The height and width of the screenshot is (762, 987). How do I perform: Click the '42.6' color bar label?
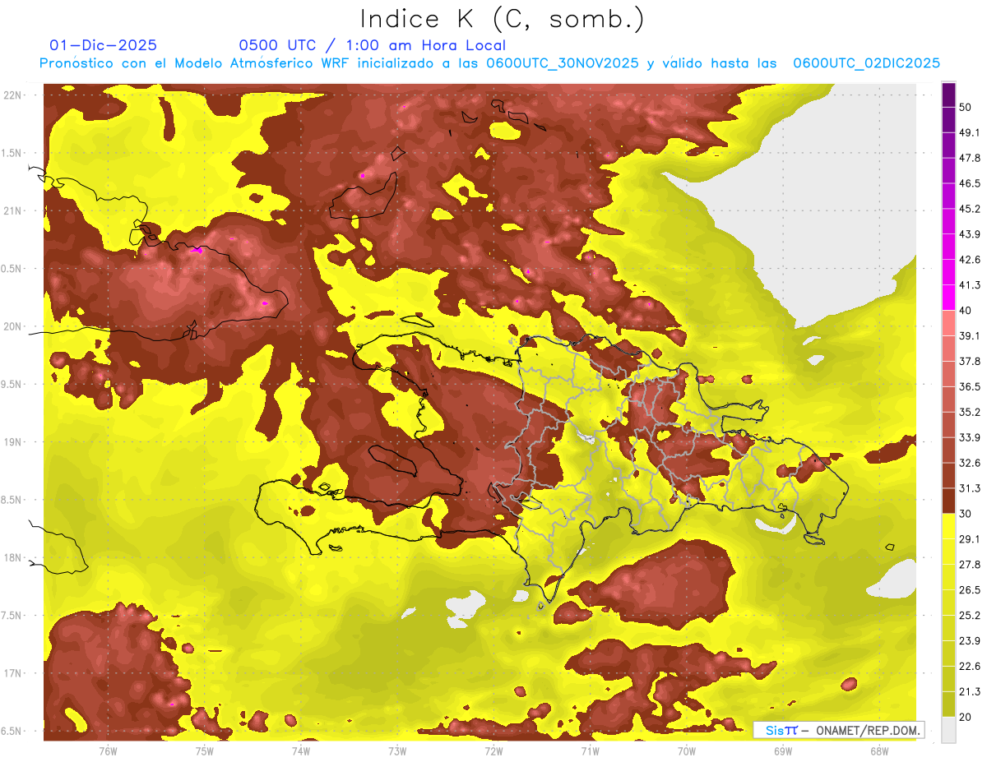(x=970, y=260)
